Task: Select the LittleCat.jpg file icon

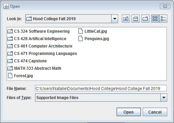Action: coord(80,31)
